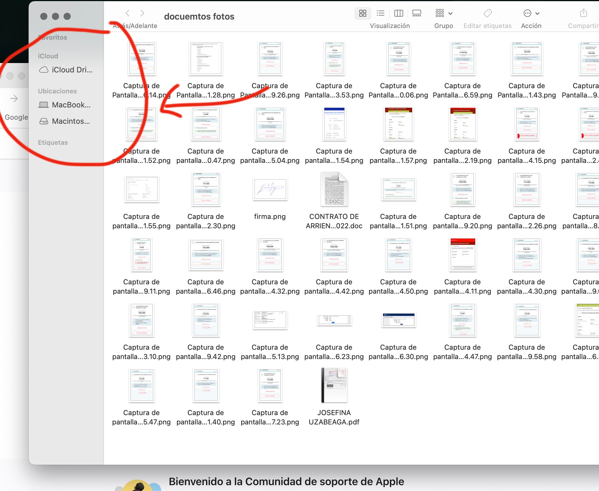Click the browser forward arrow behind Finder
Viewport: 599px width, 491px height.
[14, 99]
